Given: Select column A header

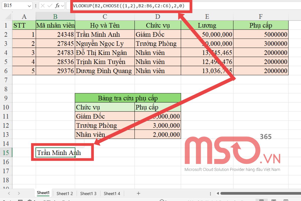Looking at the screenshot, I should tap(24, 17).
